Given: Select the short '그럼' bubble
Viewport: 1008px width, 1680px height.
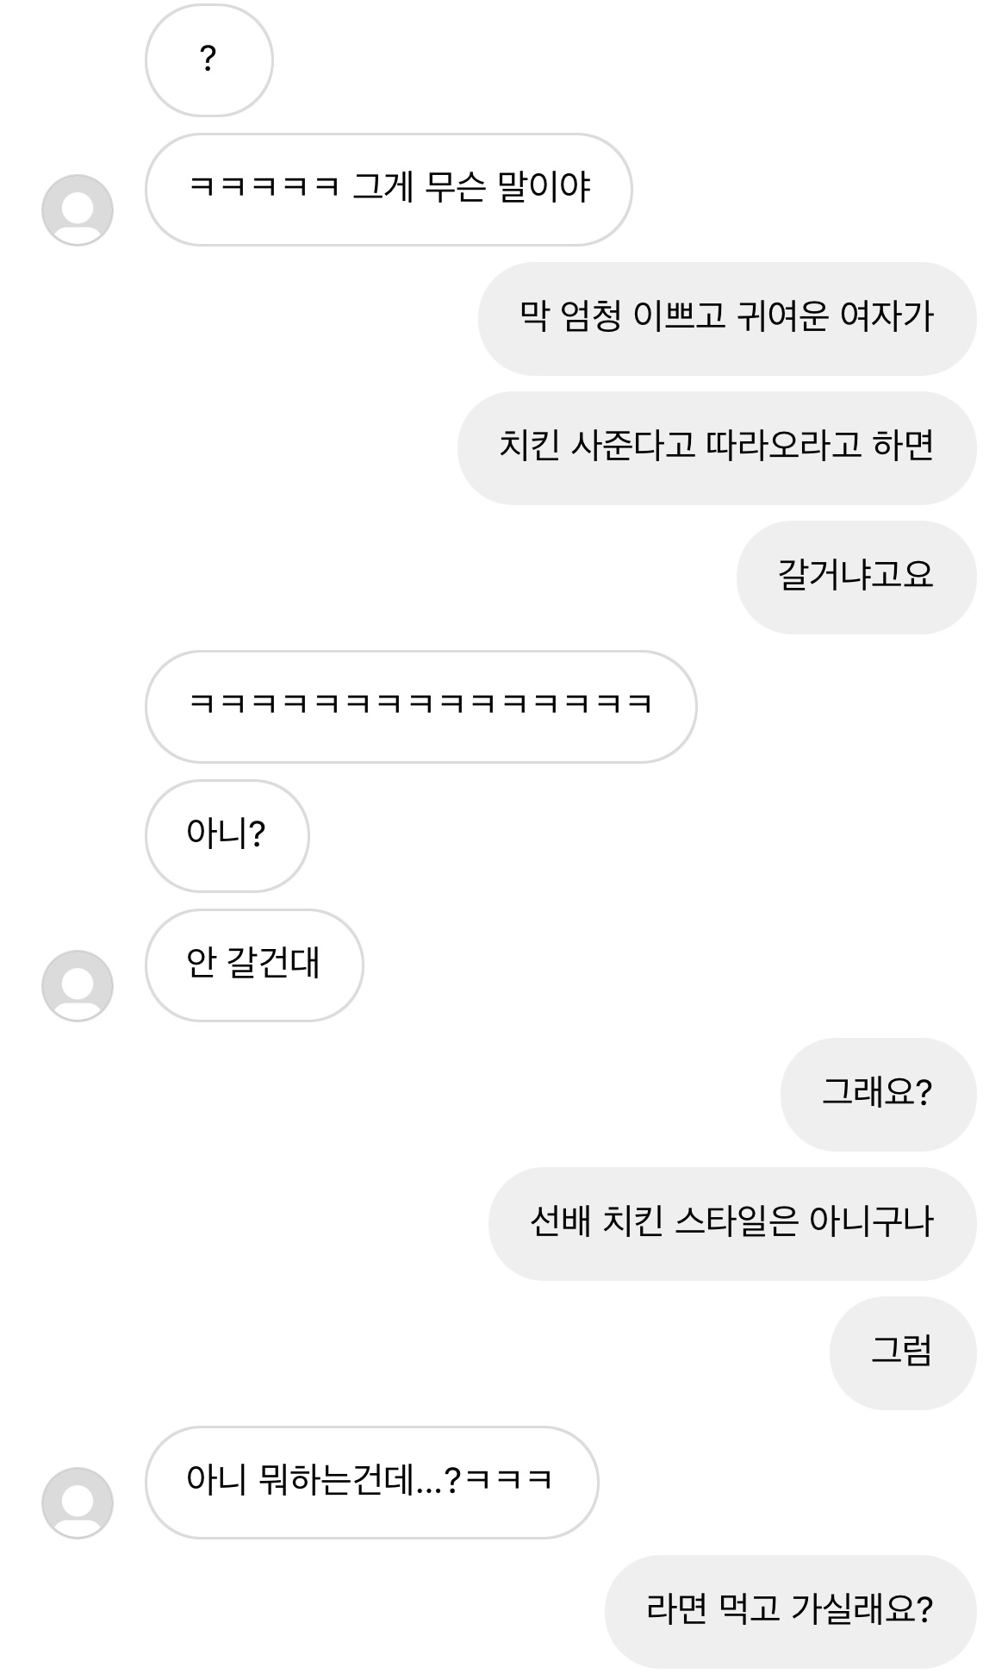Looking at the screenshot, I should (902, 1353).
